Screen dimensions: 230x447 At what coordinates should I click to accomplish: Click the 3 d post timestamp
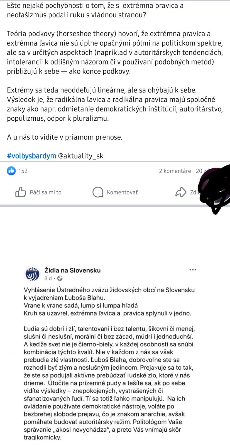coord(48,278)
